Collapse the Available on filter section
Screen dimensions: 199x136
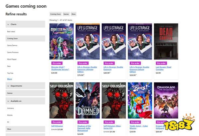click(25, 101)
